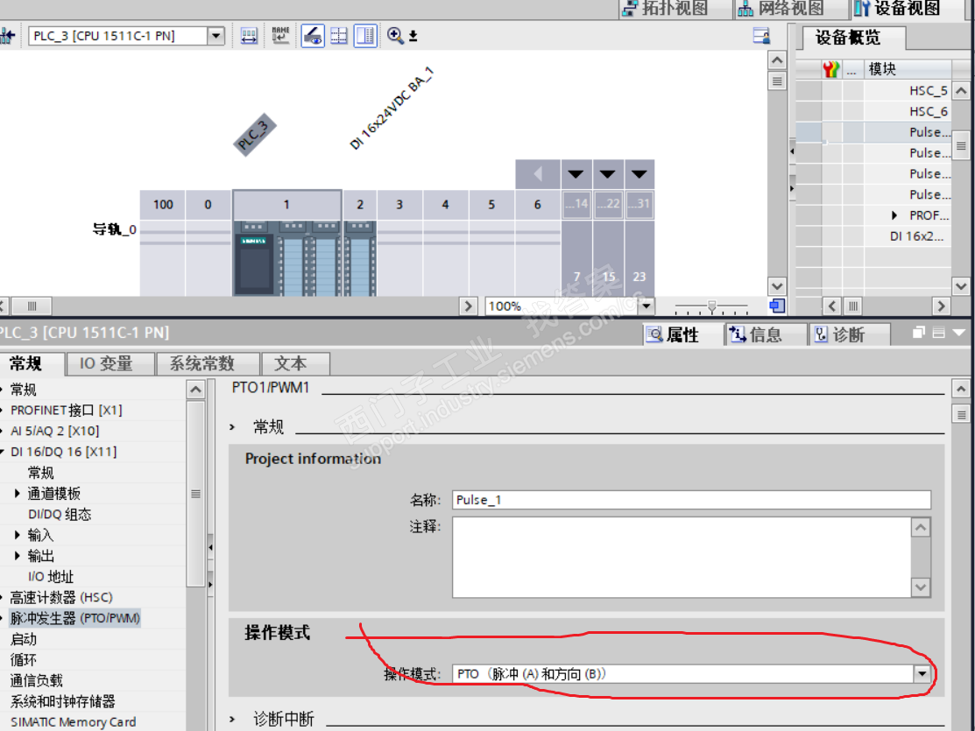
Task: Select DI/DQ 组态 tree item
Action: pyautogui.click(x=60, y=514)
